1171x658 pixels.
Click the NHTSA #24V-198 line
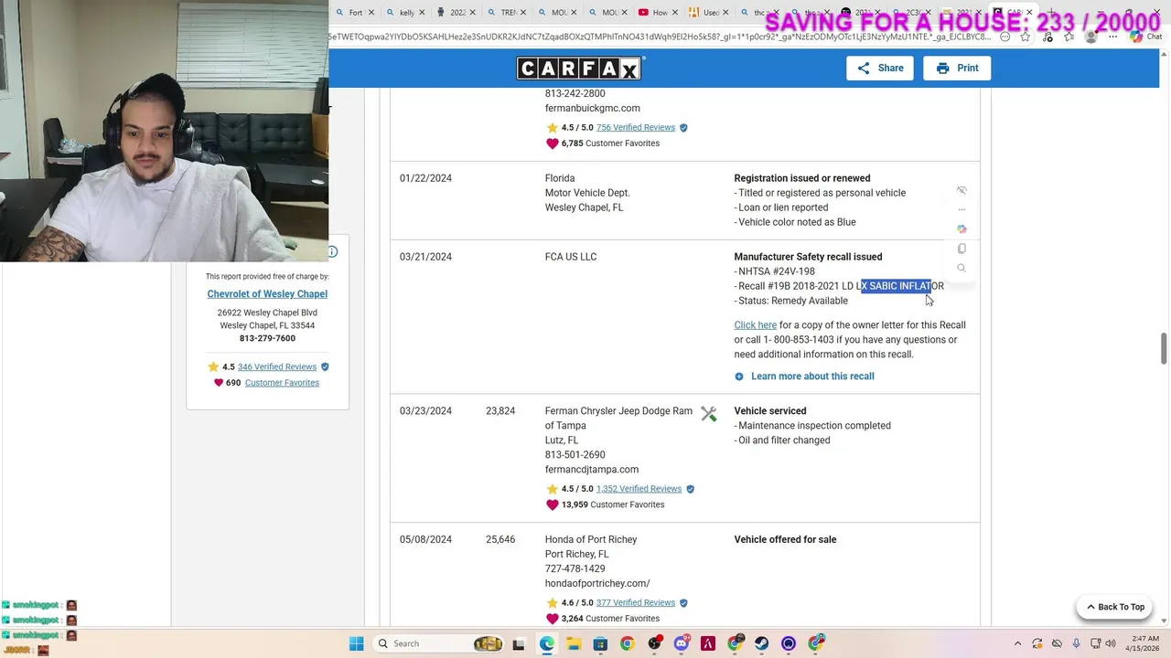(x=774, y=271)
